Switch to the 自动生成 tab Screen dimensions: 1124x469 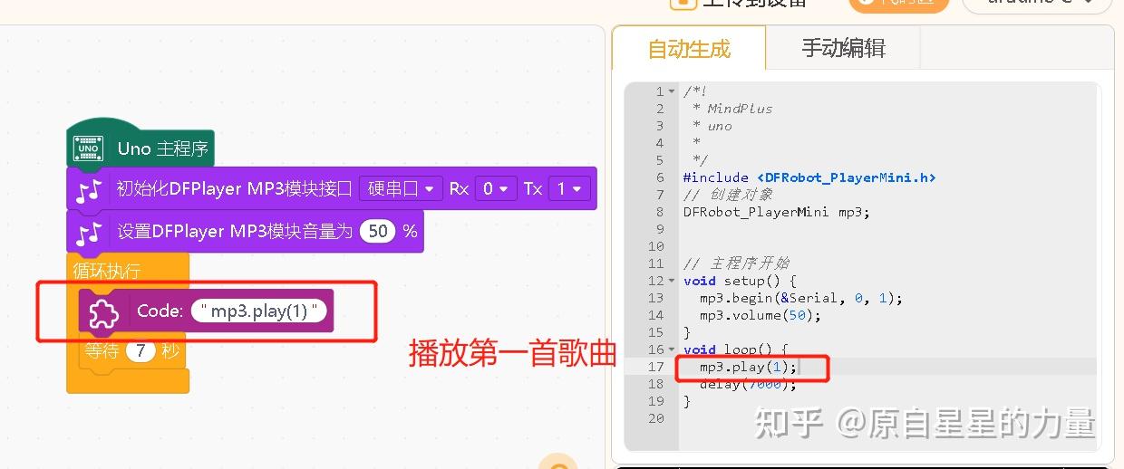689,48
